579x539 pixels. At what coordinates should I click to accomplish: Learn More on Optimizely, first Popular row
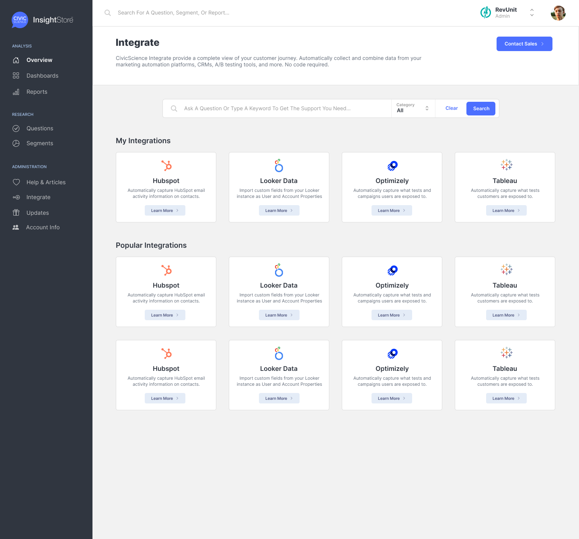[x=392, y=315]
